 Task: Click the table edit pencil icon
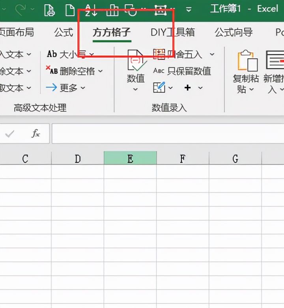pos(159,88)
